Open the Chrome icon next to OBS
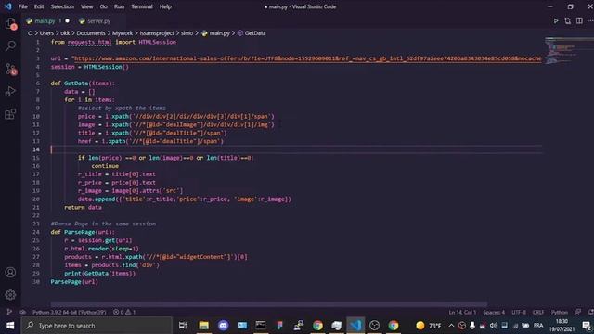 [x=394, y=326]
